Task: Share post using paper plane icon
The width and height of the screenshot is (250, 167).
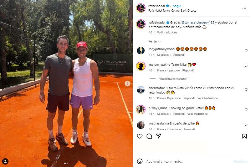Action: click(x=158, y=136)
